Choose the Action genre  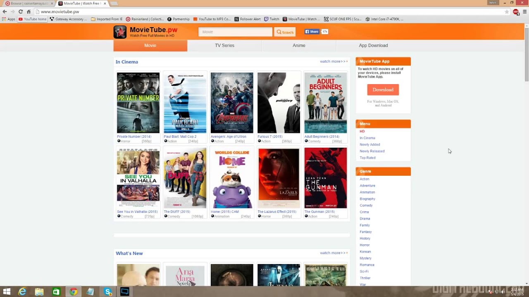pos(365,179)
